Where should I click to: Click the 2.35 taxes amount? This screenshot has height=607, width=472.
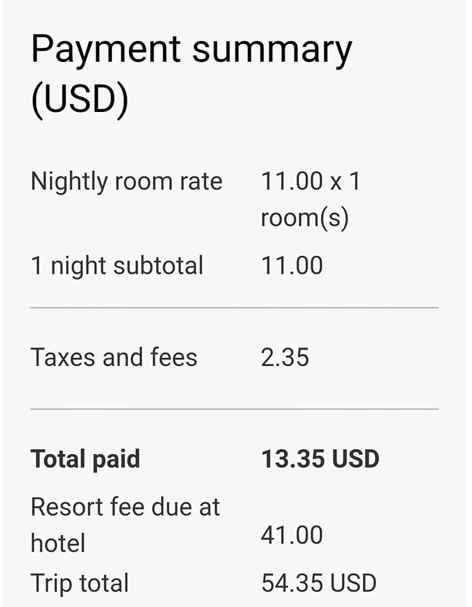click(x=285, y=358)
